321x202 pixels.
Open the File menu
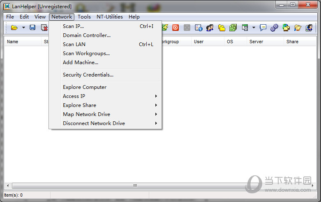(x=10, y=17)
